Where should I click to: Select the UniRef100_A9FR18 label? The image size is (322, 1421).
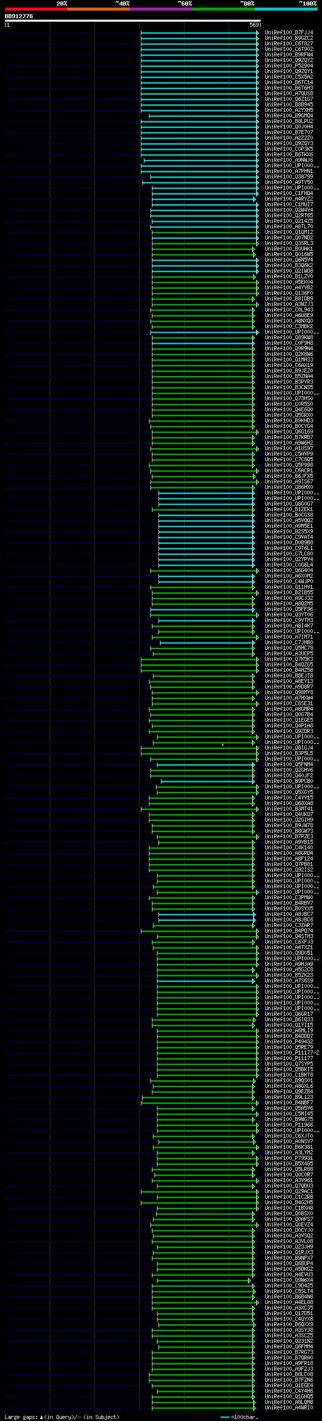288,1363
